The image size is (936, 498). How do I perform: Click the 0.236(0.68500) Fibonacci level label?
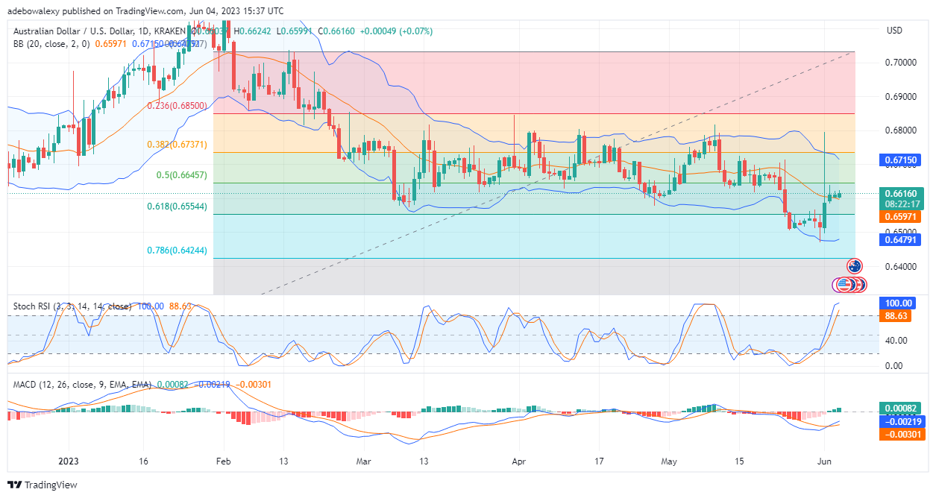point(176,107)
